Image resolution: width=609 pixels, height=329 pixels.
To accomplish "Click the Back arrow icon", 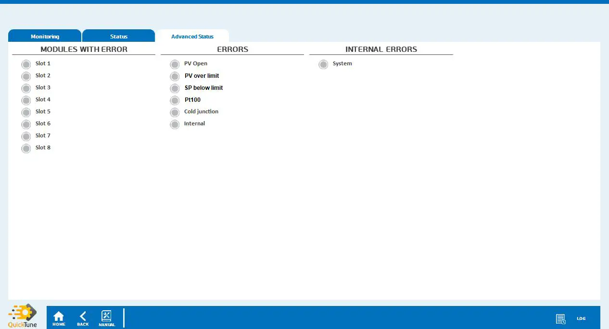I will [x=82, y=317].
